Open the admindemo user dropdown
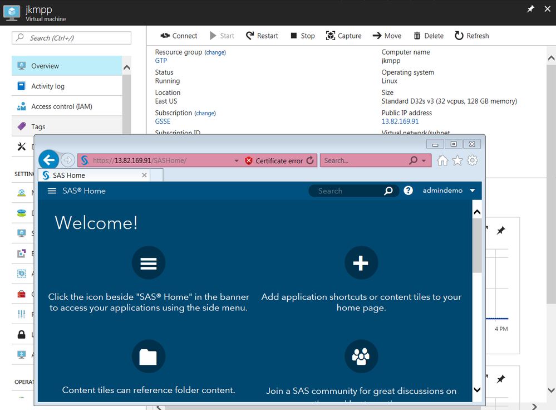Image resolution: width=556 pixels, height=410 pixels. [449, 191]
